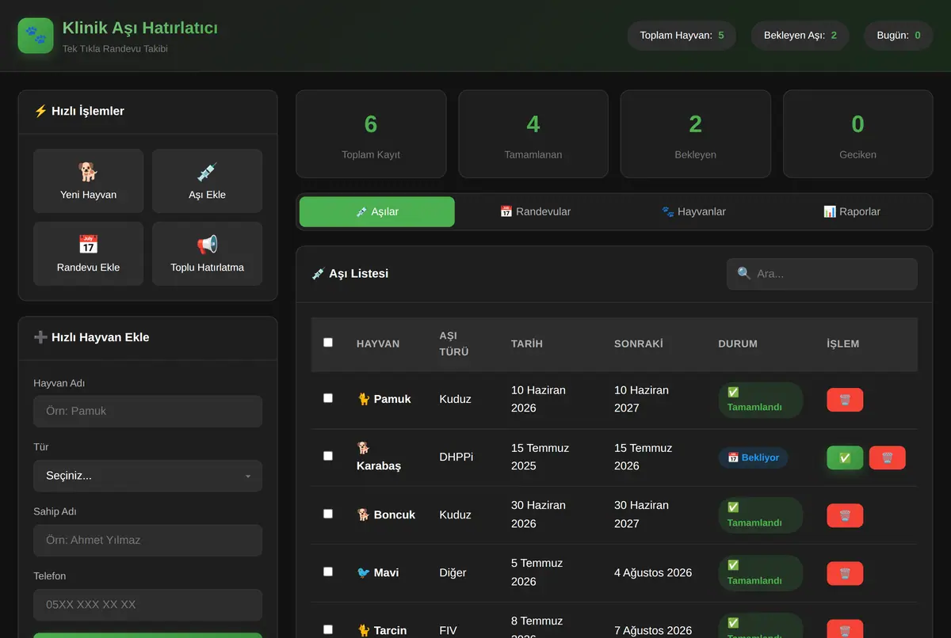The width and height of the screenshot is (951, 638).
Task: Click the DHPPi vaccine type cell
Action: (x=456, y=457)
